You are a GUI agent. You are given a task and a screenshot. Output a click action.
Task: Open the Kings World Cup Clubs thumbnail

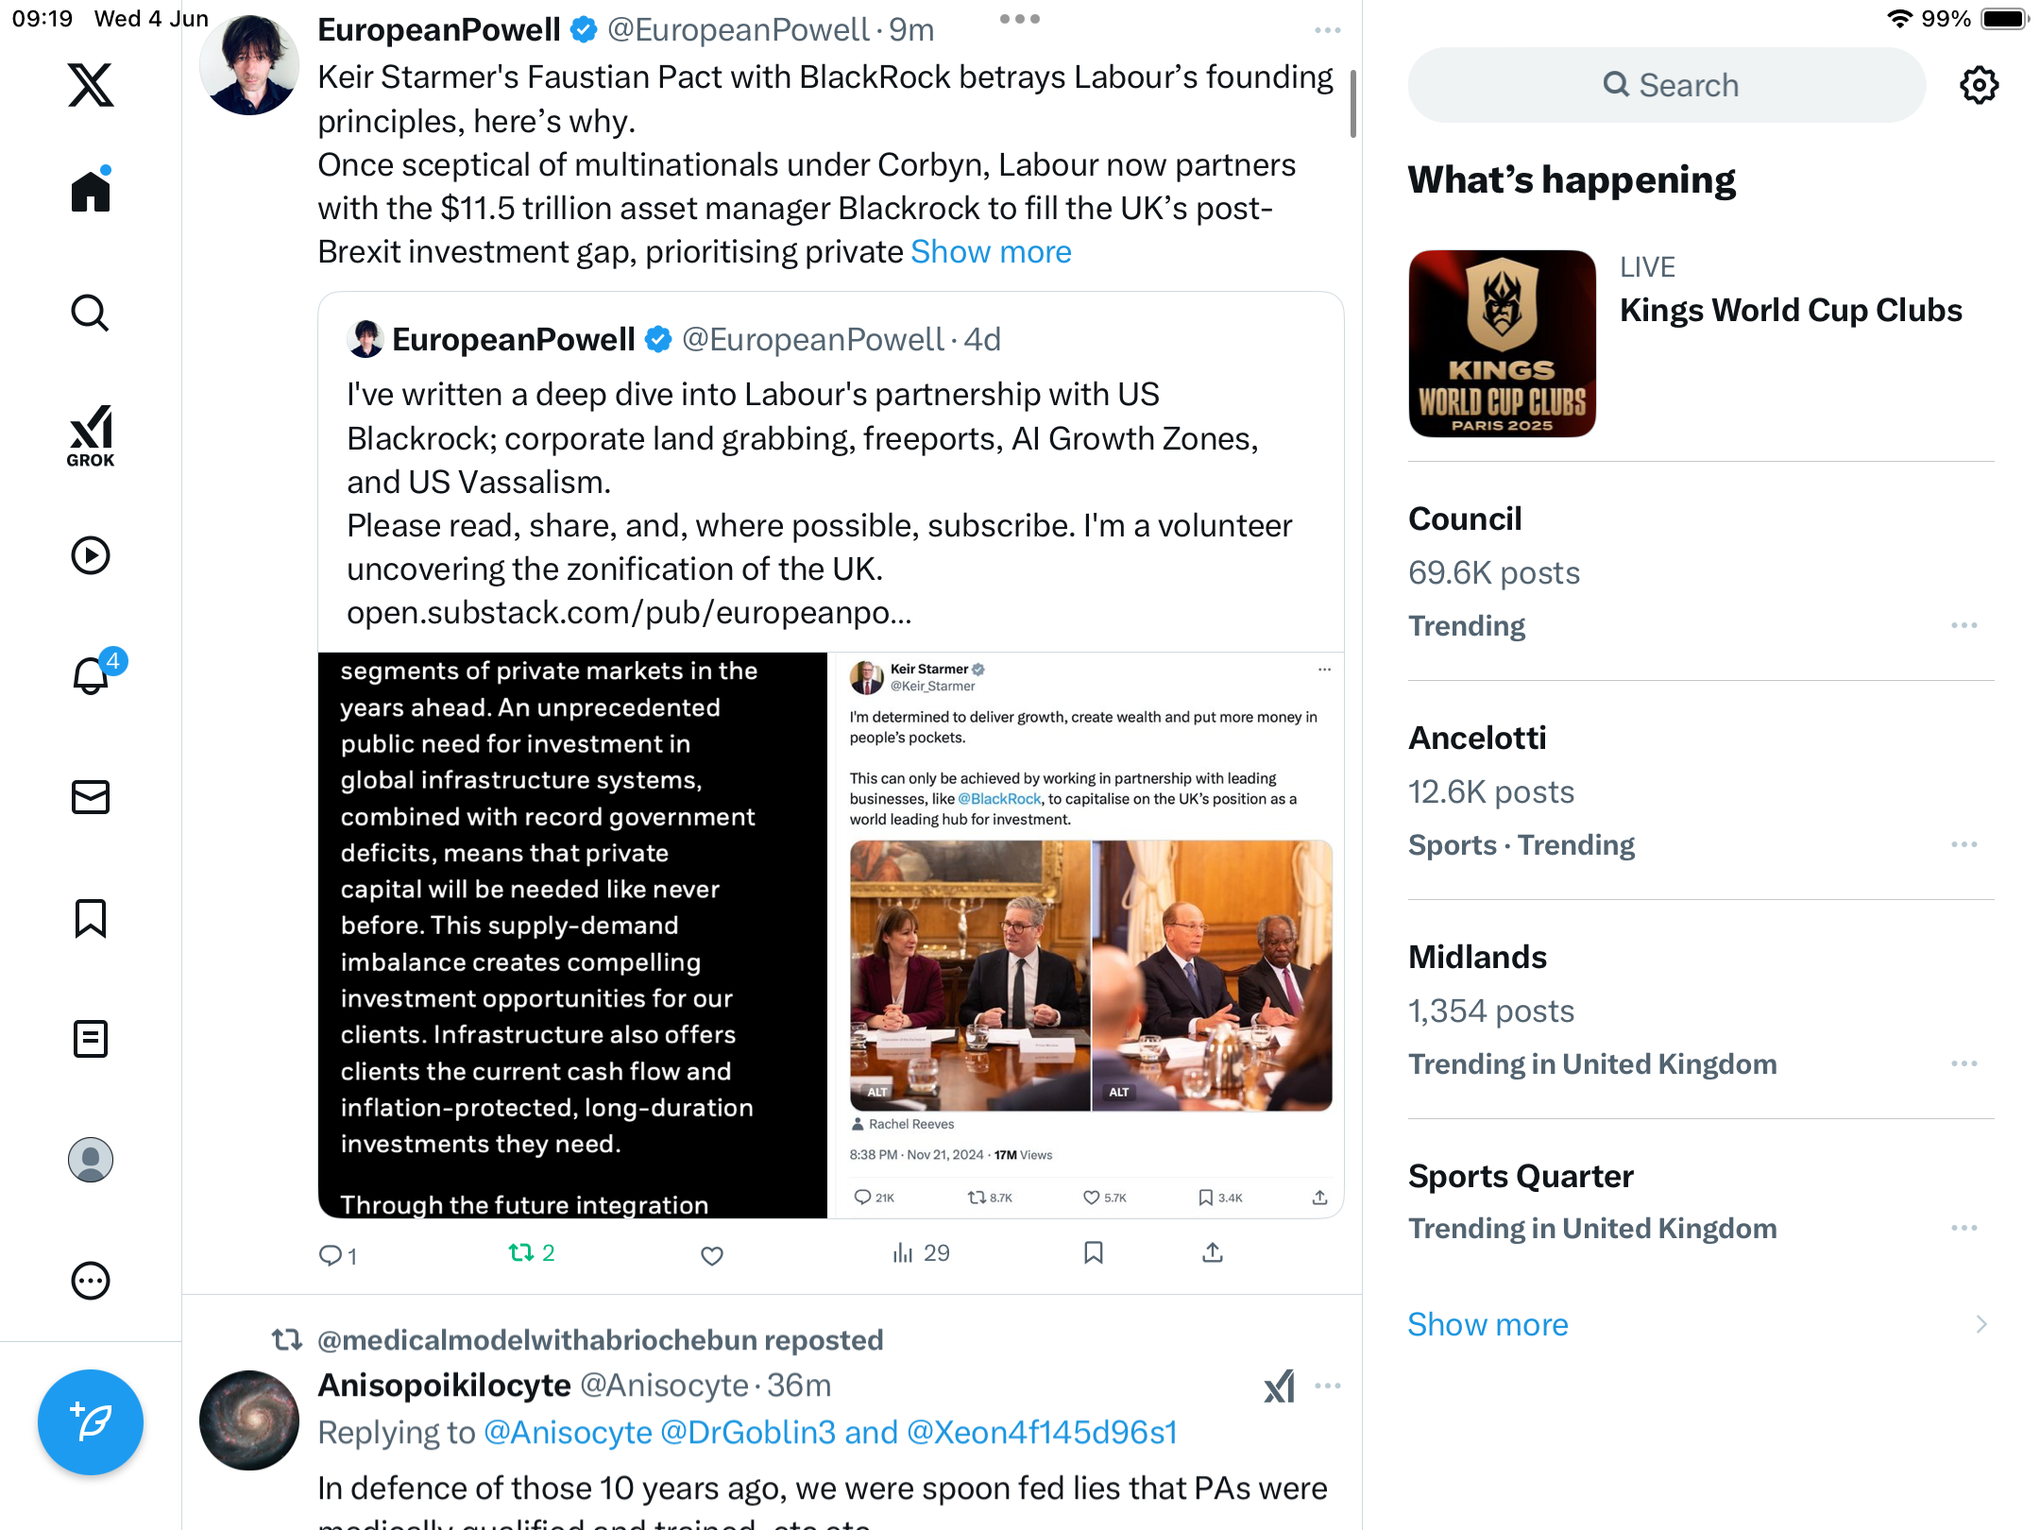1502,343
